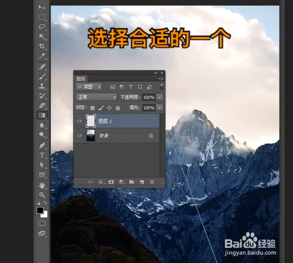293x263 pixels.
Task: Create a new layer
Action: 142,182
